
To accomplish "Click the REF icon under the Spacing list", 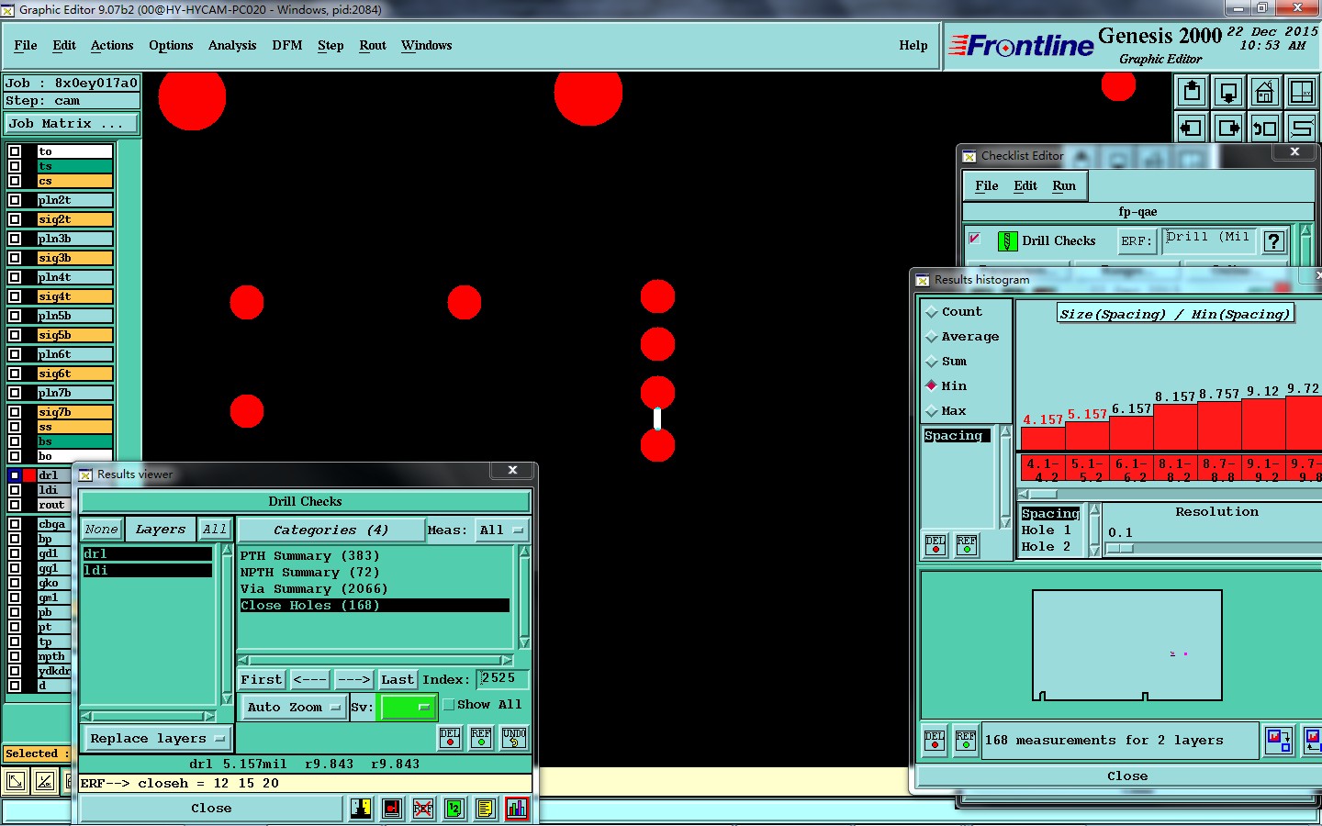I will point(967,545).
